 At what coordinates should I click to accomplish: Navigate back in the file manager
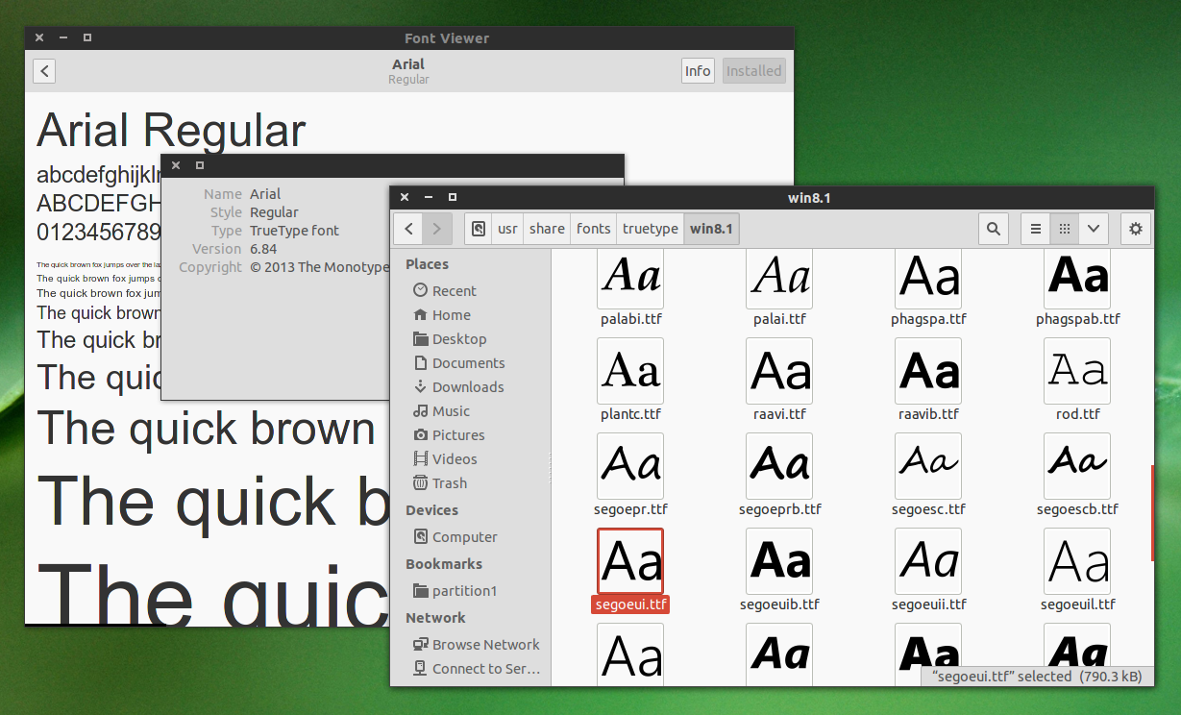(x=409, y=229)
